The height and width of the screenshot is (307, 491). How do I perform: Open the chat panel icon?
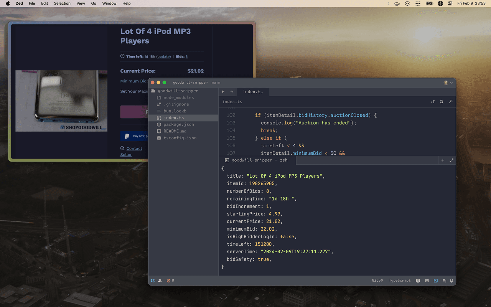(445, 281)
